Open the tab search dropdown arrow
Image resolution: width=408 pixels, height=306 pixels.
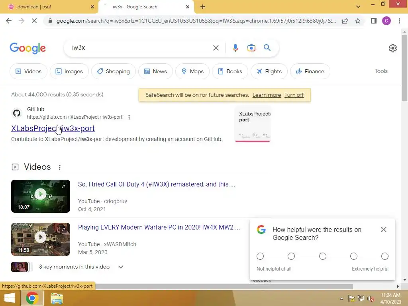358,7
